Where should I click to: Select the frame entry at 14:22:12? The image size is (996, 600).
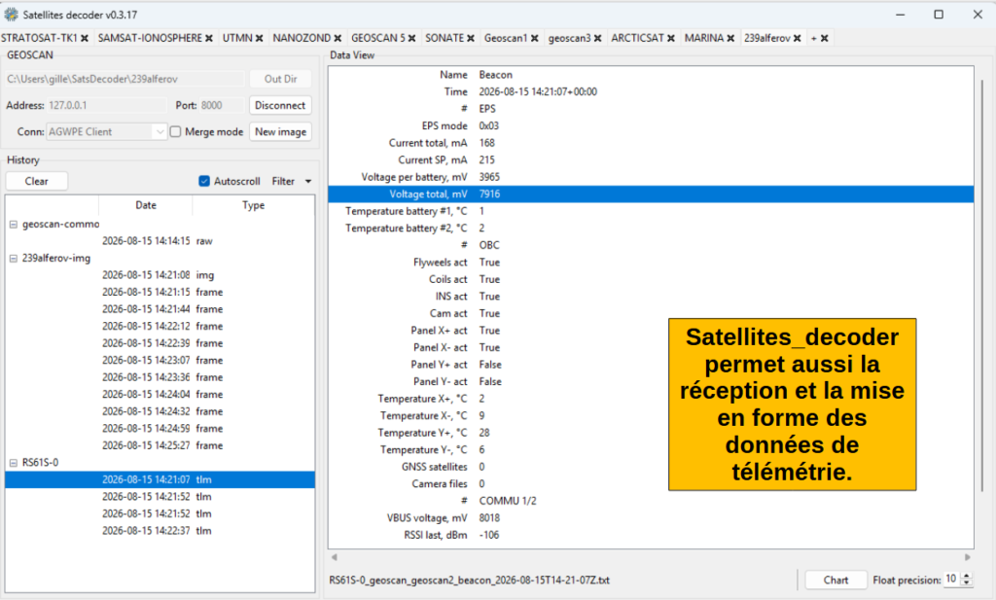pyautogui.click(x=160, y=327)
